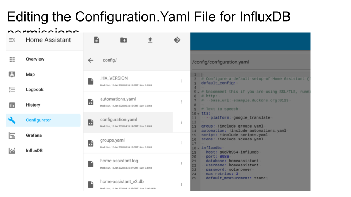Click the password: solarpower line
The width and height of the screenshot is (351, 197).
(x=229, y=170)
